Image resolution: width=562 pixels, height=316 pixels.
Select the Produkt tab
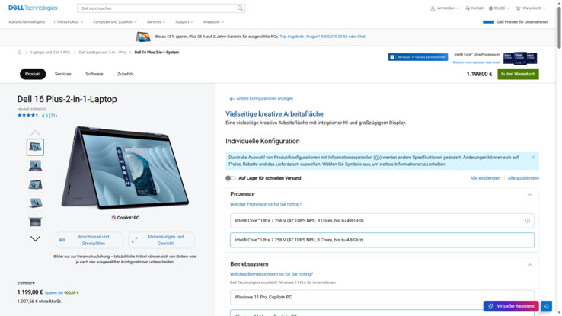click(x=33, y=74)
